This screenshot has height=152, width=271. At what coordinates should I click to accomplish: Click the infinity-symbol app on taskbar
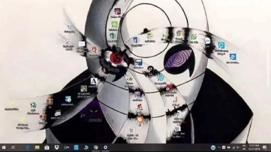[67, 147]
